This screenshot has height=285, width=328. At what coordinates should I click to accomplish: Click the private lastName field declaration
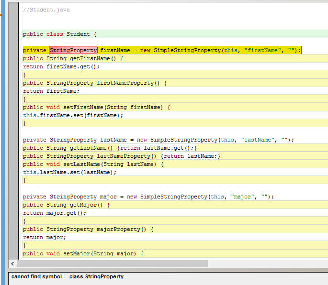158,140
